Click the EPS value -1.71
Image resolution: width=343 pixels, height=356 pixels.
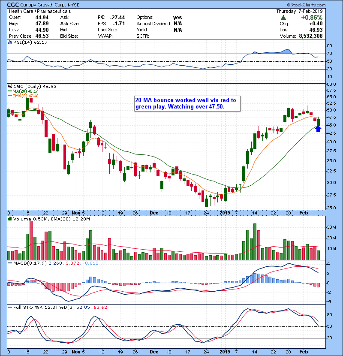[x=119, y=24]
